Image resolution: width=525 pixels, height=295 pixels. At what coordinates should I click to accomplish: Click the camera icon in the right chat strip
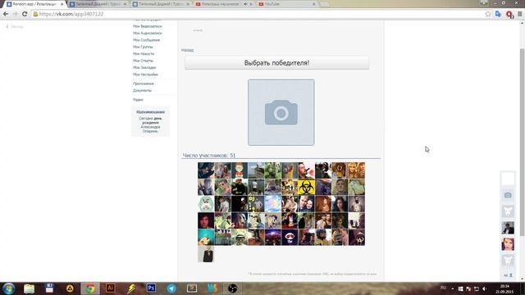click(508, 195)
